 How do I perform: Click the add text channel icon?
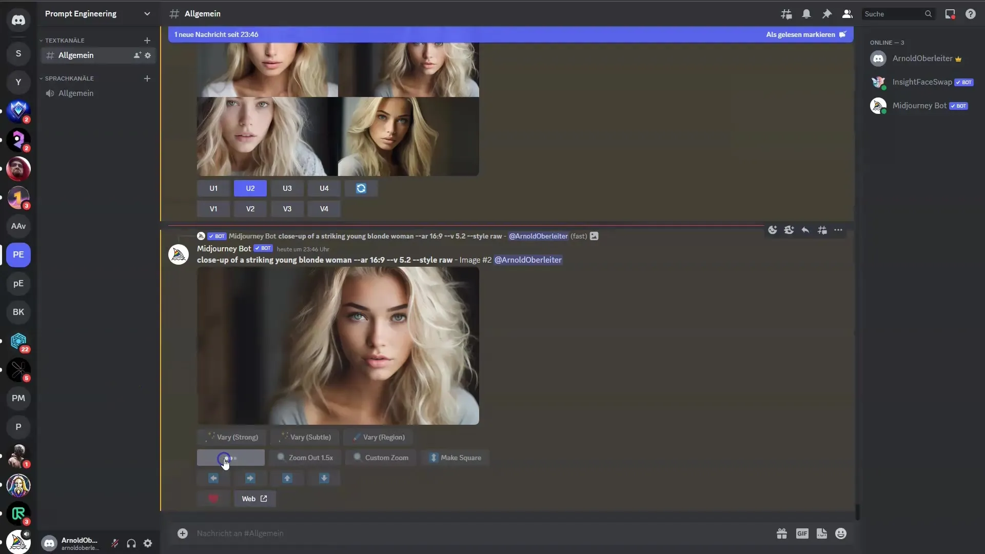147,40
